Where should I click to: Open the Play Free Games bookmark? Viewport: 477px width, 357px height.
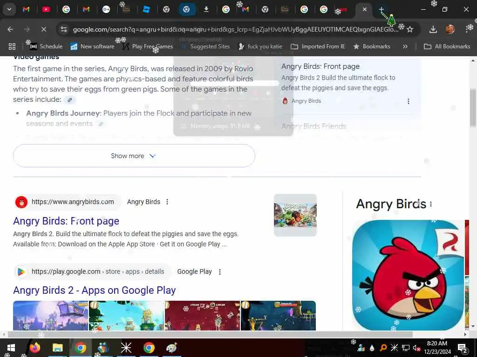point(148,46)
